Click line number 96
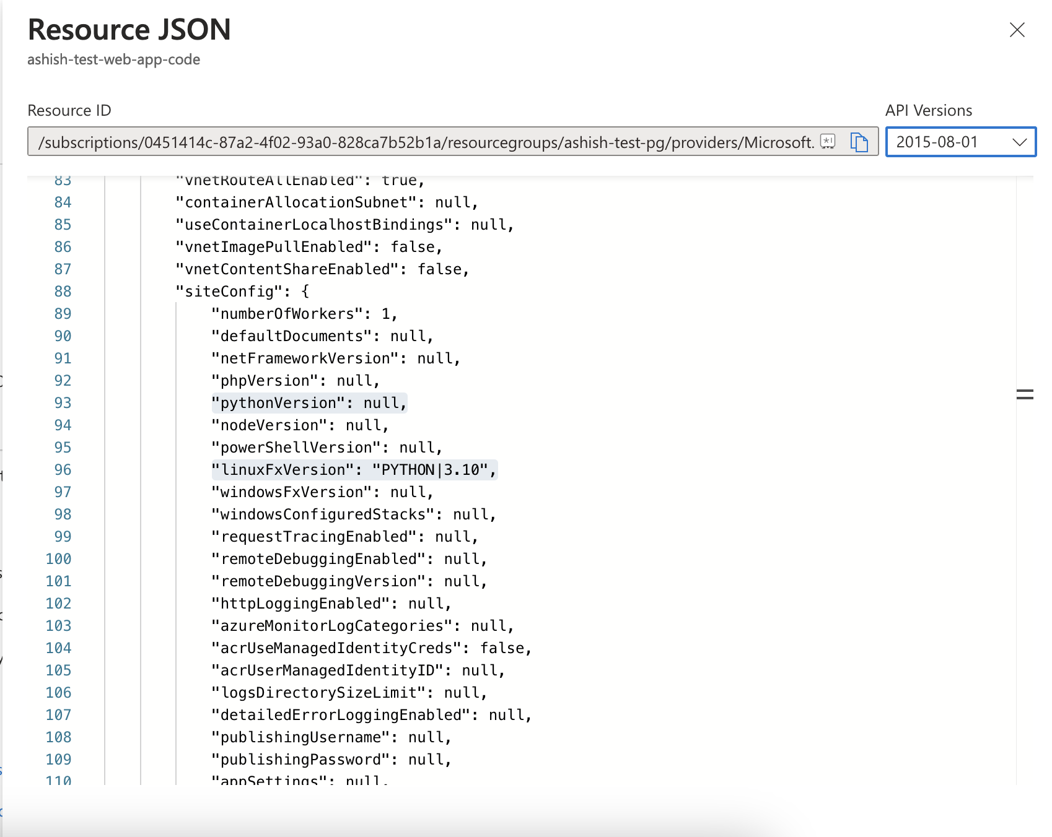Image resolution: width=1052 pixels, height=837 pixels. [x=62, y=469]
